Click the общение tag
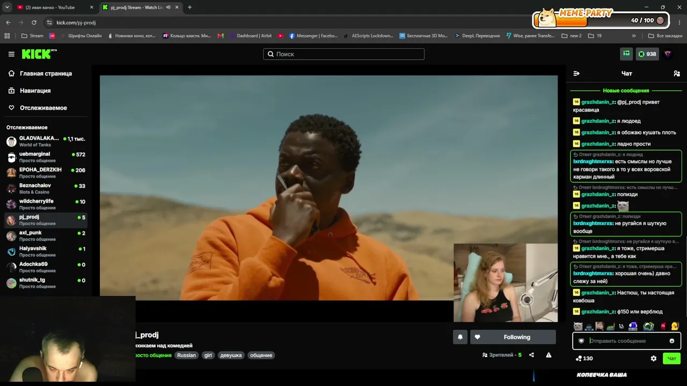Image resolution: width=687 pixels, height=386 pixels. [261, 355]
